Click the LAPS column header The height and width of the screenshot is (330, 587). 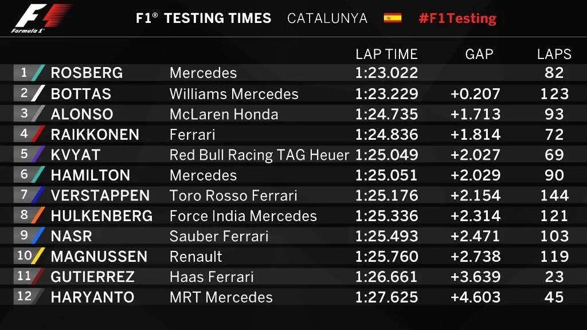coord(554,54)
